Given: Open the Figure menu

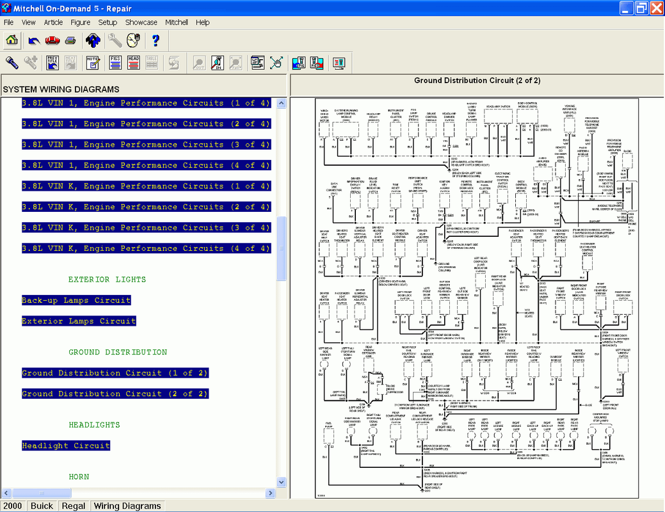Looking at the screenshot, I should (x=80, y=22).
